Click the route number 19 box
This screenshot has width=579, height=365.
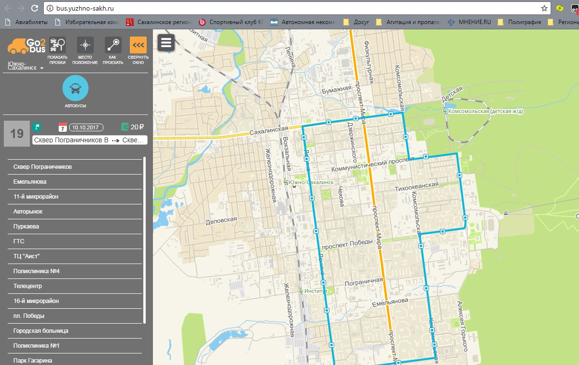(17, 134)
